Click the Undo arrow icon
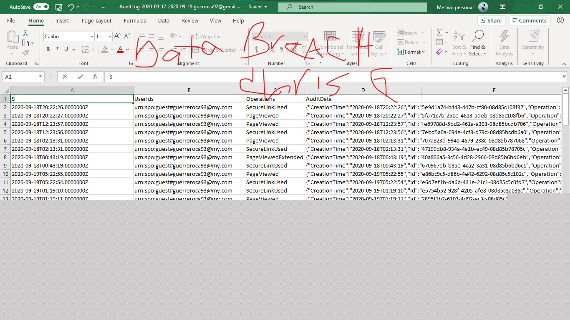The height and width of the screenshot is (320, 570). click(71, 7)
